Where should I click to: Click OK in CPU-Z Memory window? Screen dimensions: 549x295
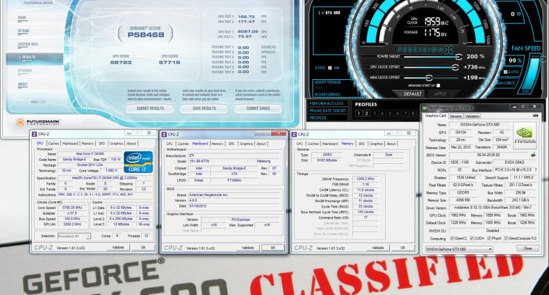402,248
